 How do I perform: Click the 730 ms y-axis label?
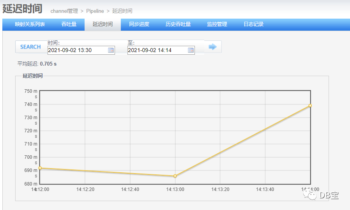click(31, 120)
